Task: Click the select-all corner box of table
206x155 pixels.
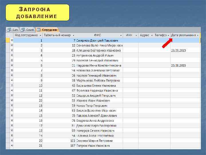Action: tap(10, 35)
